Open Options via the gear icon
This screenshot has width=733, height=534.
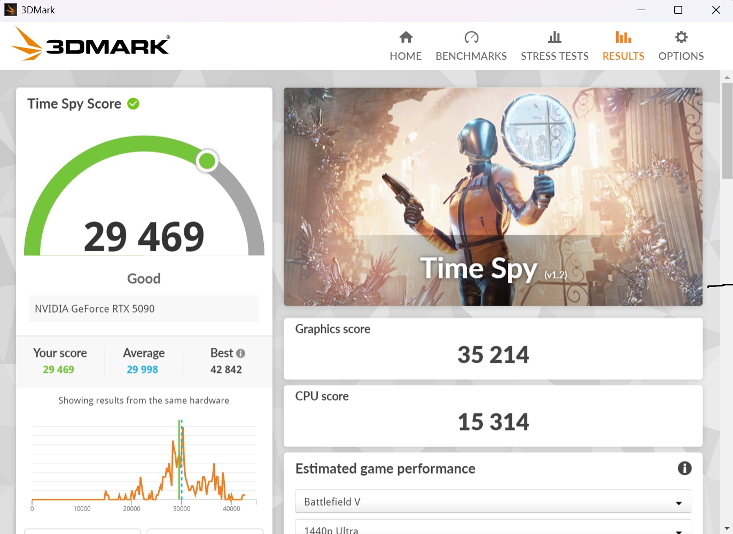click(681, 37)
